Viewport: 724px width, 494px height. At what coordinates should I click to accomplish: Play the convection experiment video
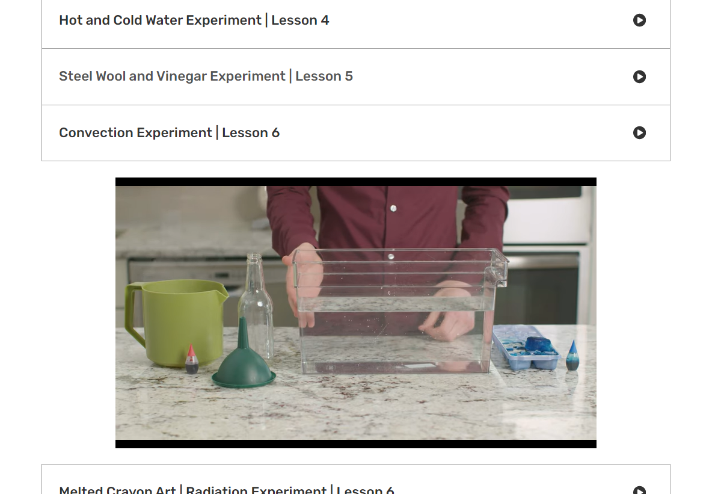[x=356, y=313]
